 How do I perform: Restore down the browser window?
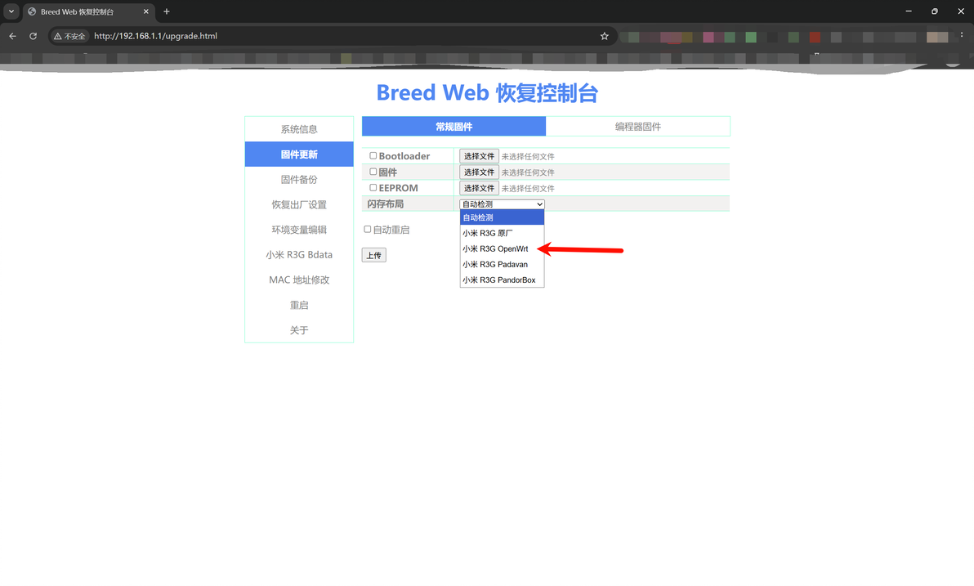(x=935, y=11)
